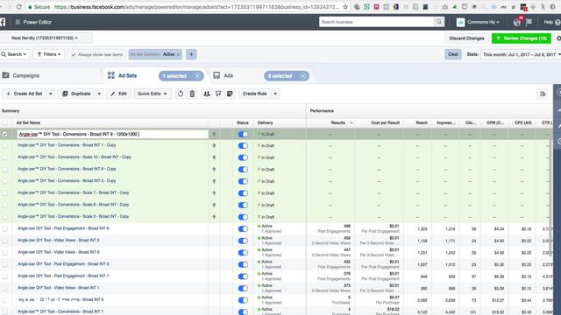The image size is (561, 315).
Task: Open the Filters dropdown
Action: pyautogui.click(x=49, y=54)
